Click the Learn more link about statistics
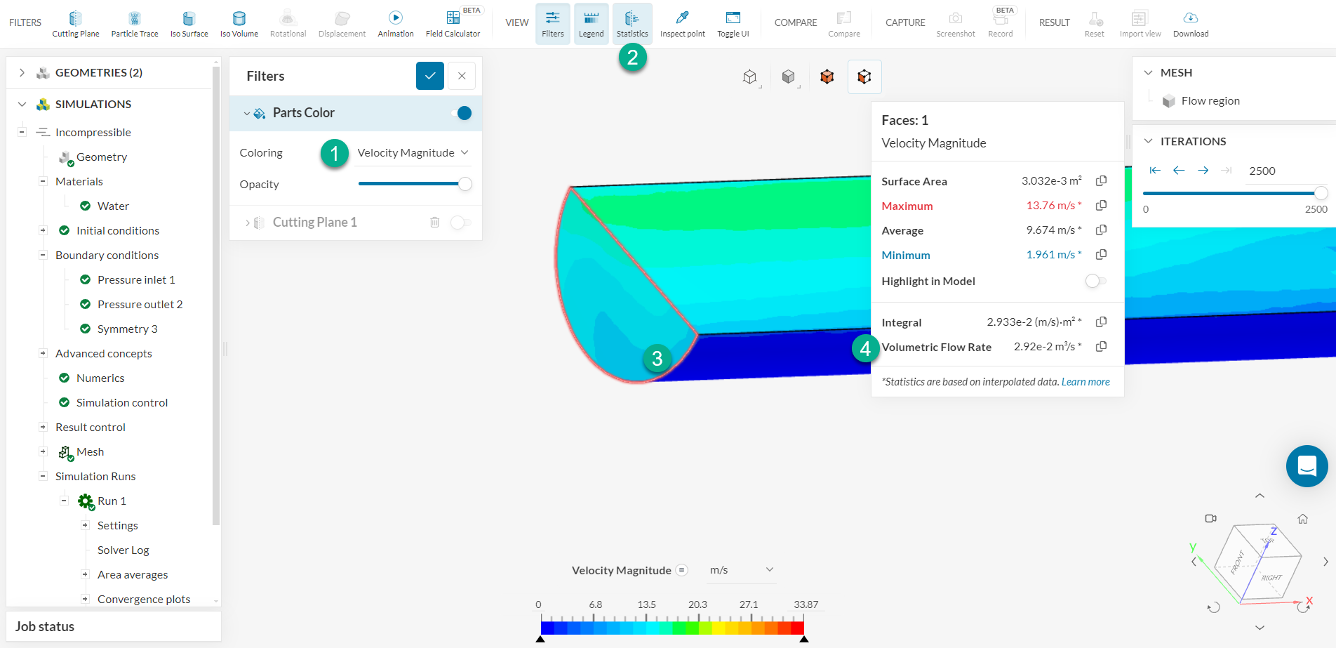Screen dimensions: 1336x648 pyautogui.click(x=1085, y=381)
